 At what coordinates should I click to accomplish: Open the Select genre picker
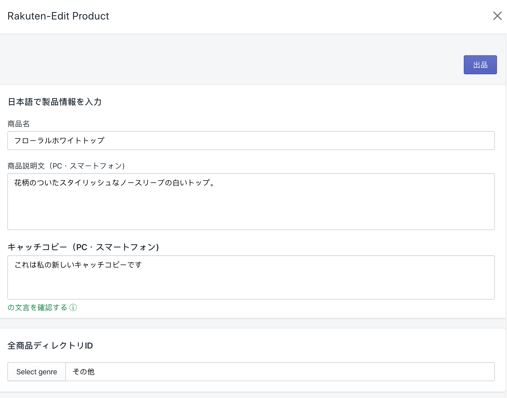pyautogui.click(x=37, y=372)
